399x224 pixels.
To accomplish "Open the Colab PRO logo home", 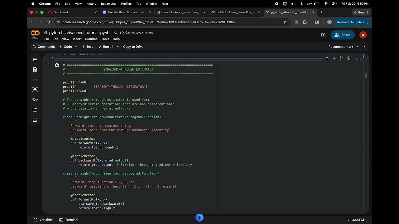I will coord(35,35).
